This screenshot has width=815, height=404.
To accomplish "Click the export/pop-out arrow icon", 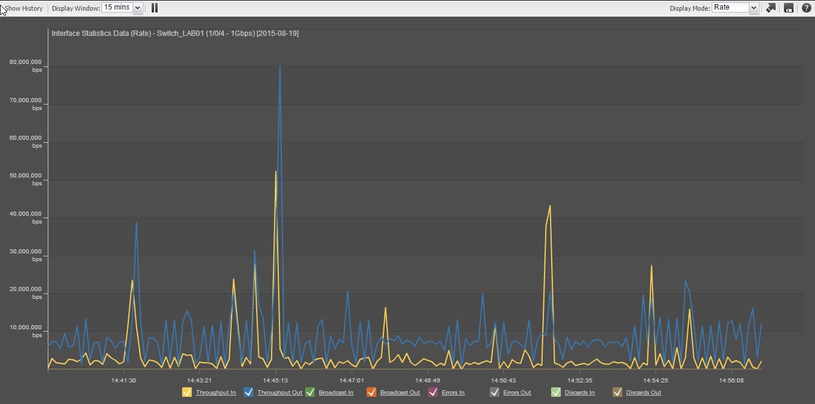I will pos(771,8).
